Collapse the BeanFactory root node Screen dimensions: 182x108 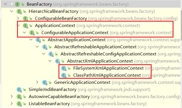coord(5,4)
